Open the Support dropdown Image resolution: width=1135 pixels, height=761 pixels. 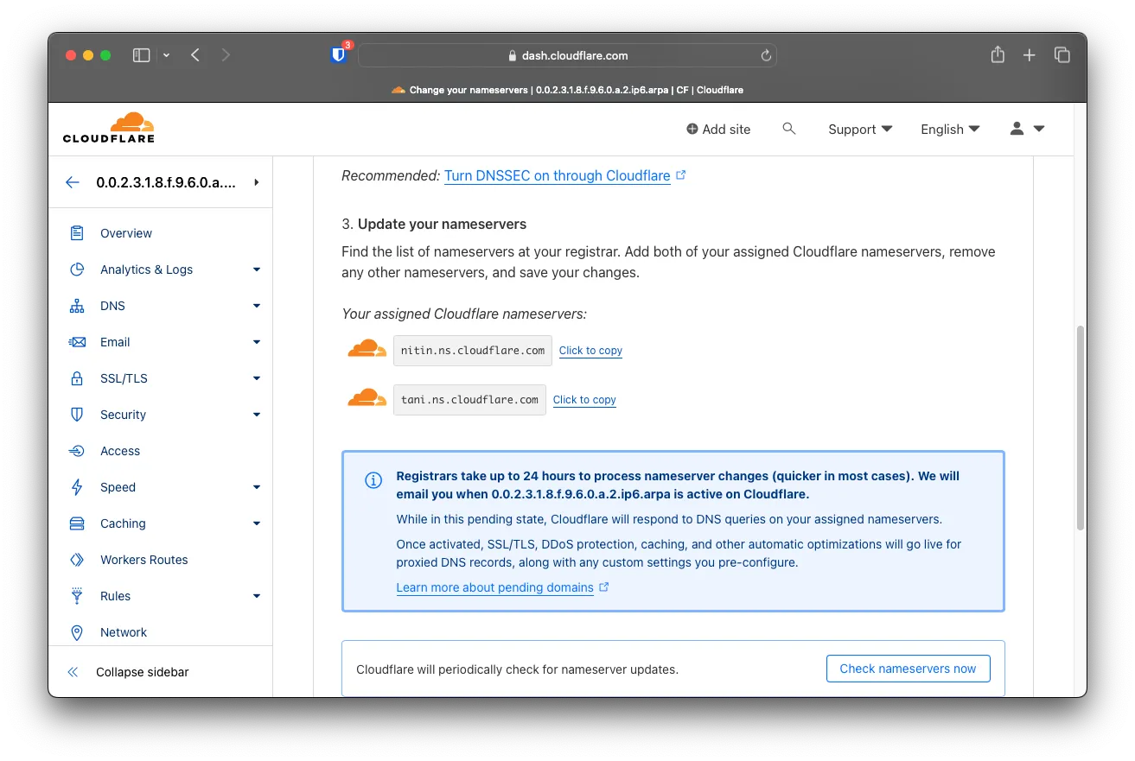859,129
